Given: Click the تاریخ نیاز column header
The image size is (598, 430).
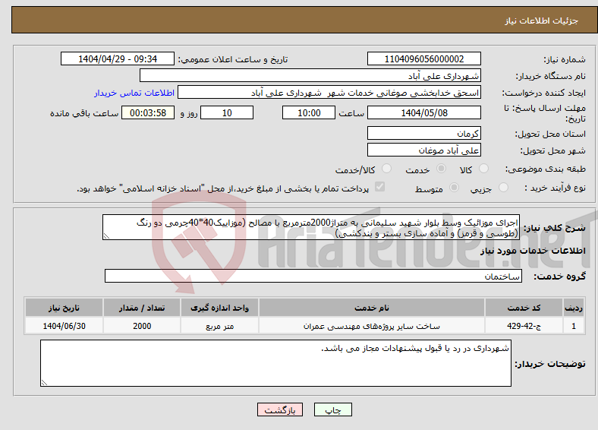Looking at the screenshot, I should pos(64,308).
